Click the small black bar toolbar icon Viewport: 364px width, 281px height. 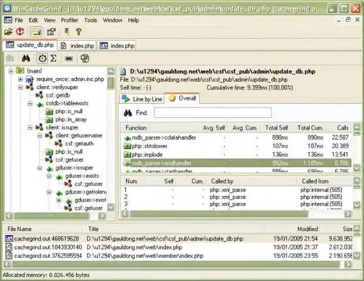point(69,59)
